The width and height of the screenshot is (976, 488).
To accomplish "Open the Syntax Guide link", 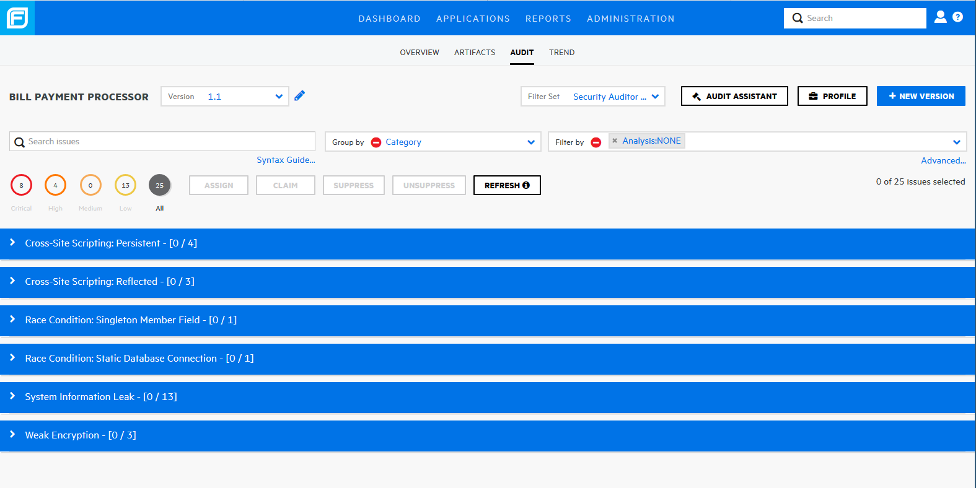I will [x=286, y=160].
